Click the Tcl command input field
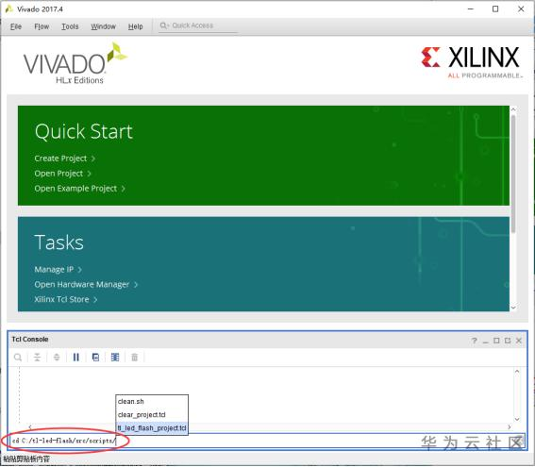The height and width of the screenshot is (467, 535). [266, 441]
